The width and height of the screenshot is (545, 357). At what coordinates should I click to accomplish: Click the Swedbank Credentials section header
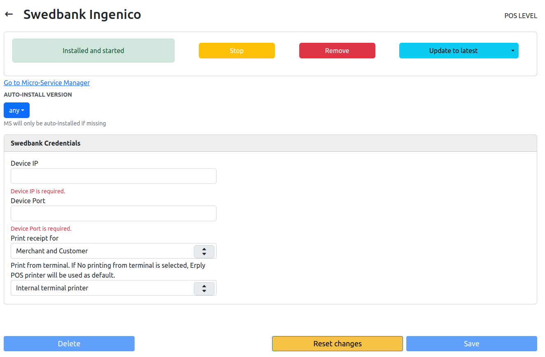[x=270, y=143]
